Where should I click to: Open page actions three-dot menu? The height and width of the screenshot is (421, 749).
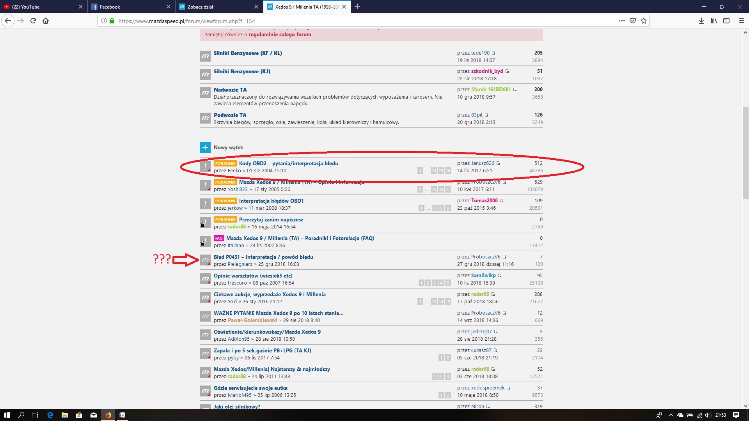(x=621, y=21)
